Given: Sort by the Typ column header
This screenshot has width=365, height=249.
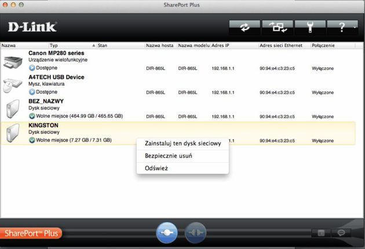Looking at the screenshot, I should coord(72,45).
